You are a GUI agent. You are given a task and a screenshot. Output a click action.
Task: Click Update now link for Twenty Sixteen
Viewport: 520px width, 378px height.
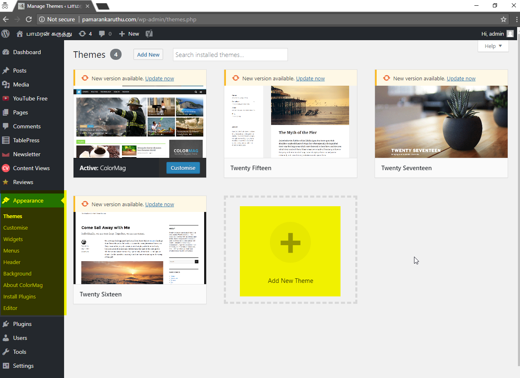pos(159,204)
